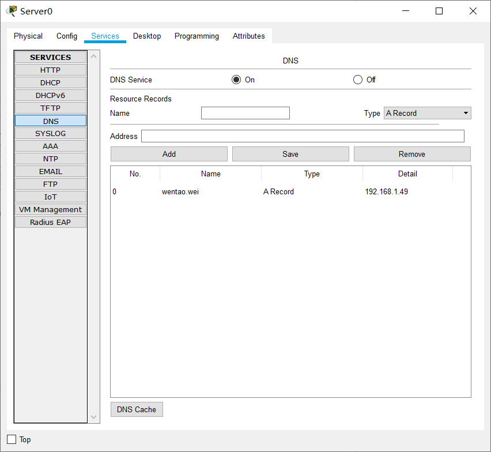This screenshot has width=491, height=452.
Task: Turn DNS Service on
Action: coord(236,80)
